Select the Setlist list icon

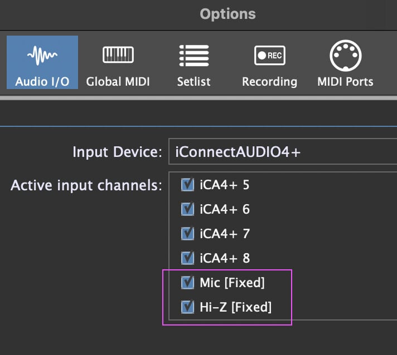(x=193, y=55)
